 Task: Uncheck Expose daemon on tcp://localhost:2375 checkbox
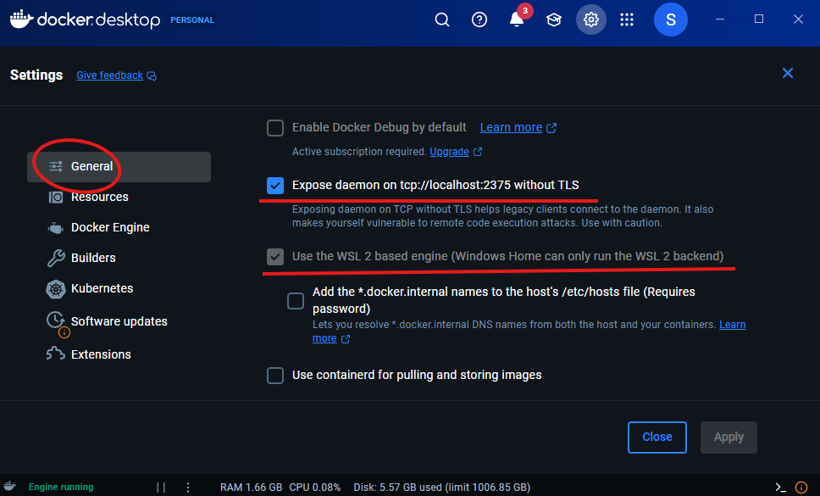275,185
